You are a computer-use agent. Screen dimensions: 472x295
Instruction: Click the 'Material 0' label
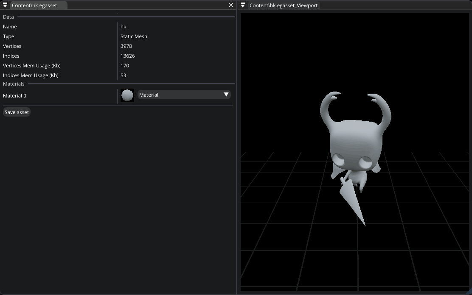(14, 96)
